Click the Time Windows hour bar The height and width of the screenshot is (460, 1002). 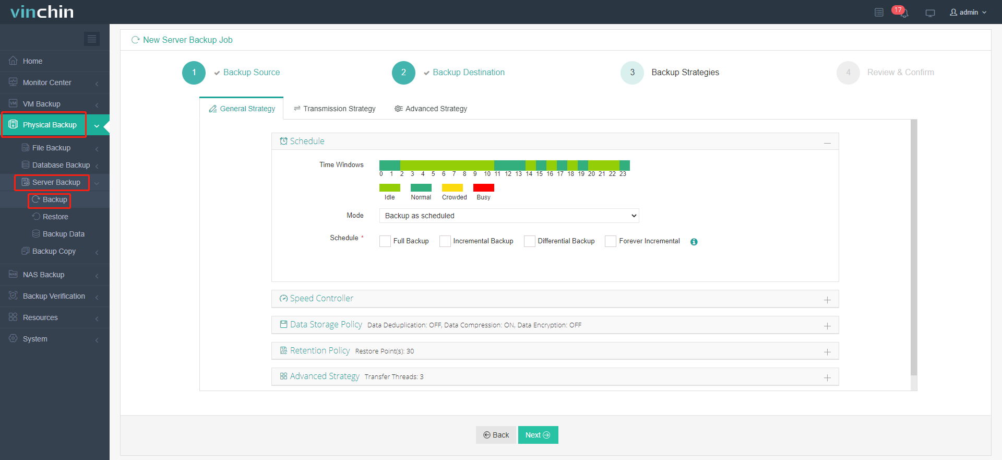click(505, 166)
